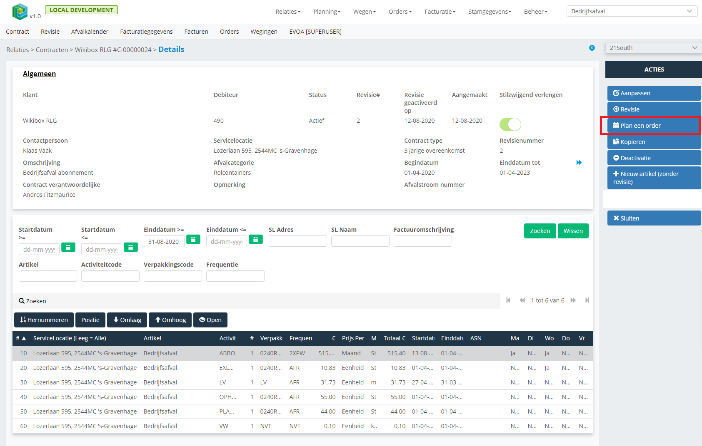
Task: Click the Relaties breadcrumb link
Action: point(17,50)
